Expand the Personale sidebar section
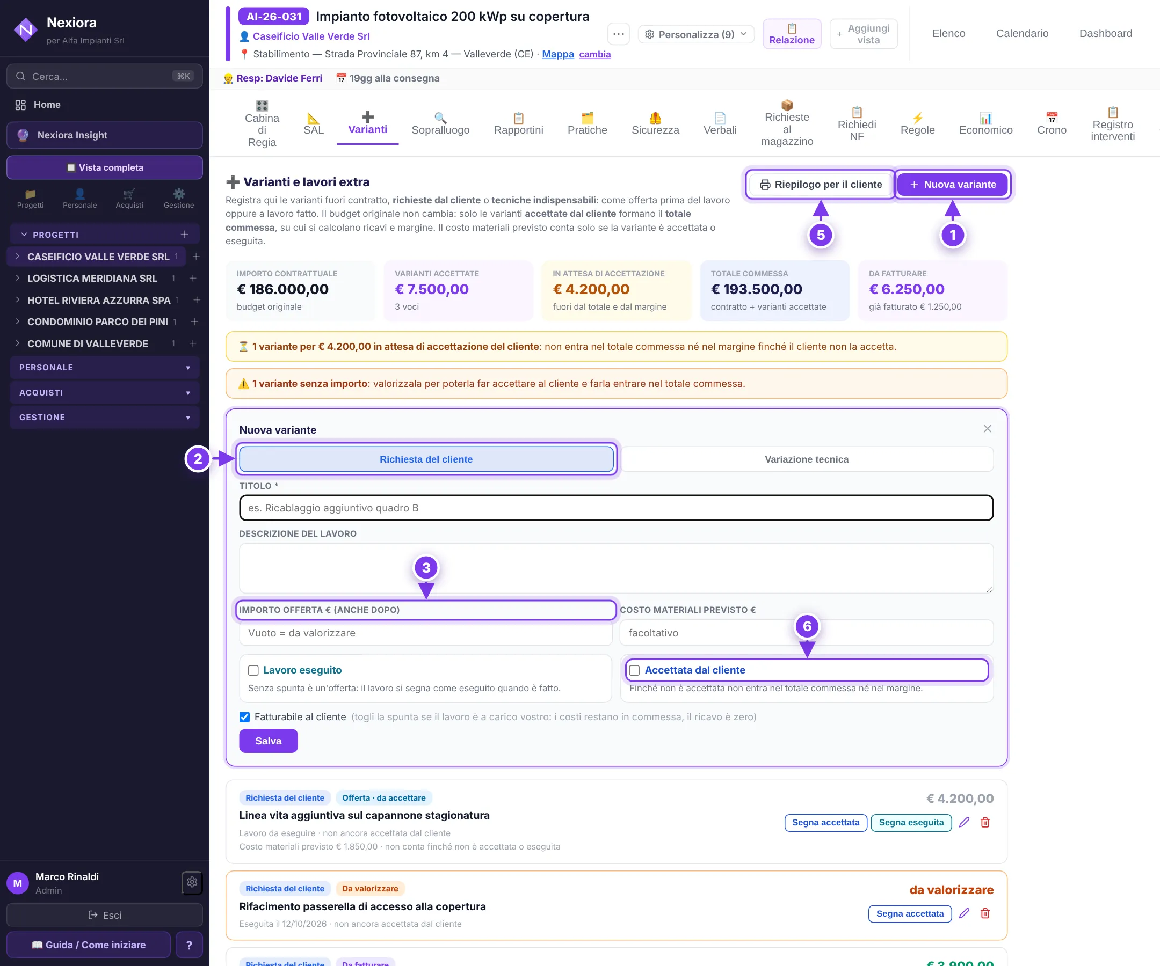This screenshot has width=1160, height=966. click(x=104, y=368)
